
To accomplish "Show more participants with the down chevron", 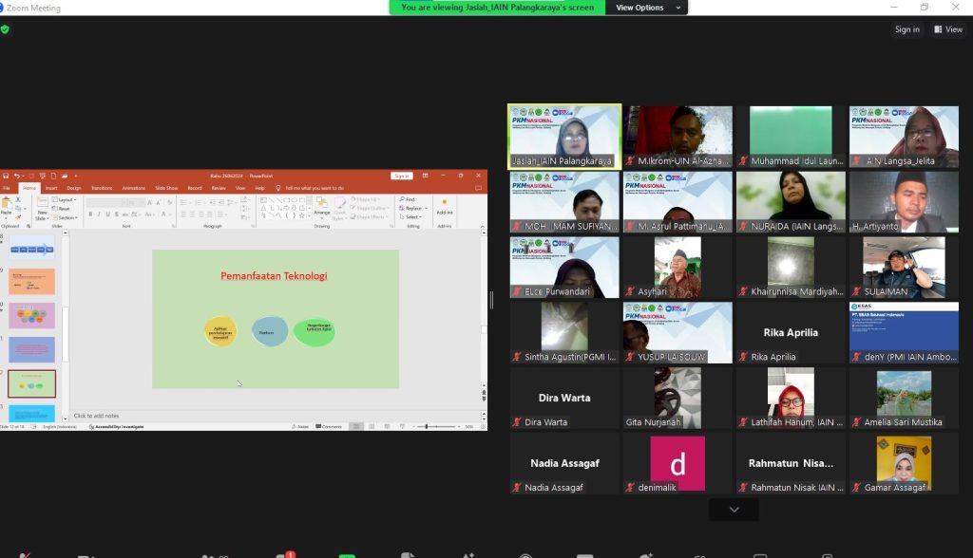I will [734, 510].
